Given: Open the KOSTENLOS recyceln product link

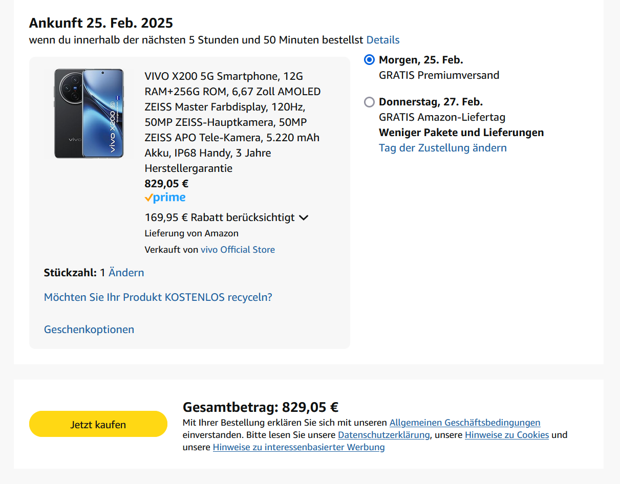Looking at the screenshot, I should pos(158,297).
